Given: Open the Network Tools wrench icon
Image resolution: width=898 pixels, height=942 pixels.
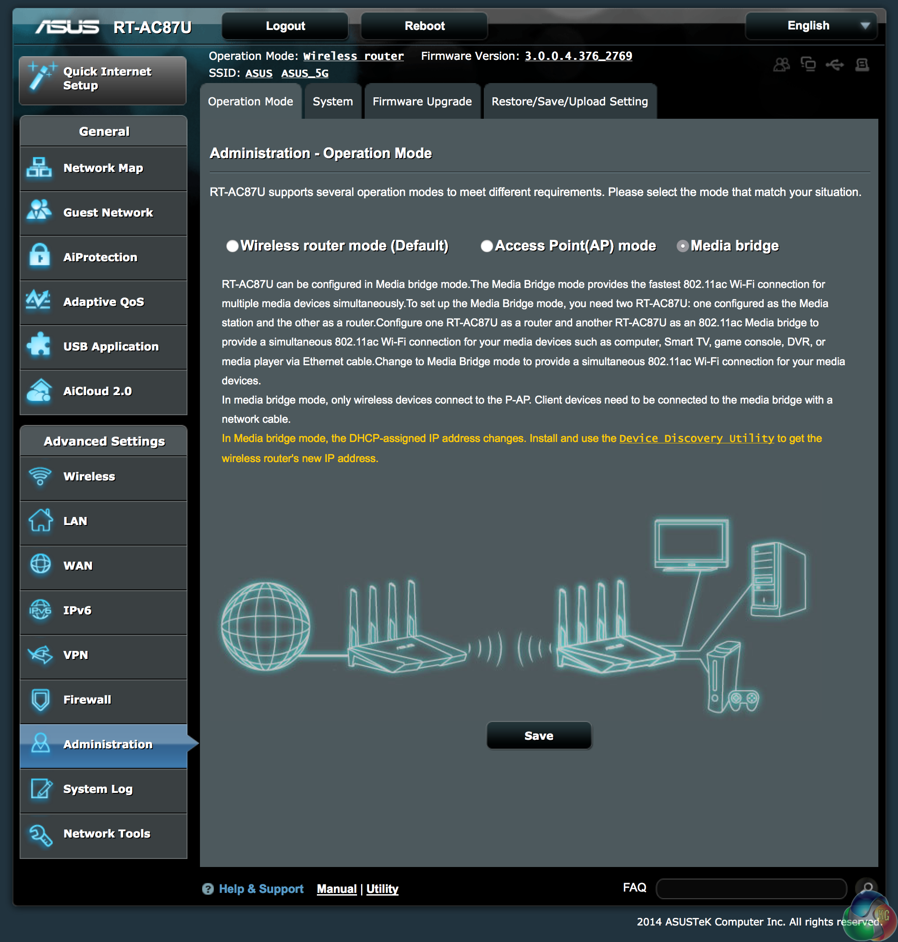Looking at the screenshot, I should [40, 834].
